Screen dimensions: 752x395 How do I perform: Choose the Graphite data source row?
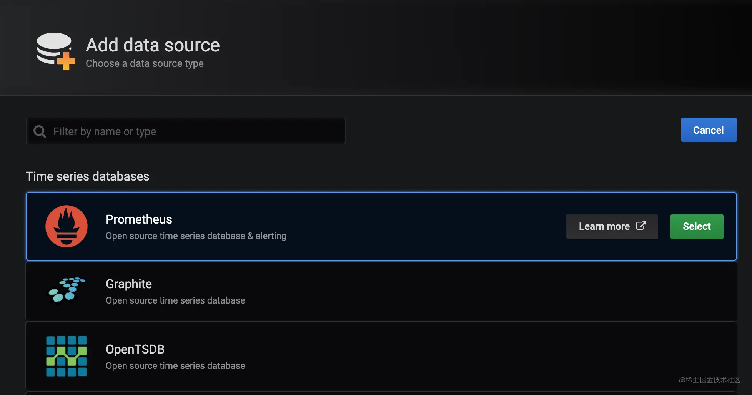click(x=381, y=292)
